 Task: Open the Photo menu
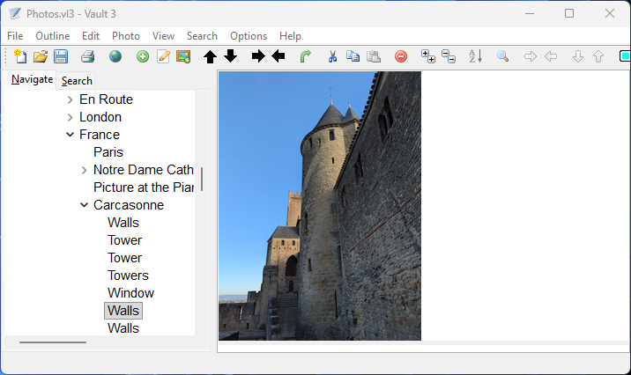pos(125,36)
